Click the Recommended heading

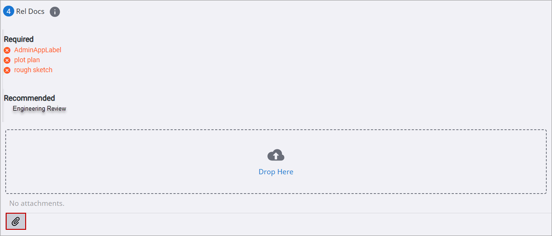(x=29, y=98)
